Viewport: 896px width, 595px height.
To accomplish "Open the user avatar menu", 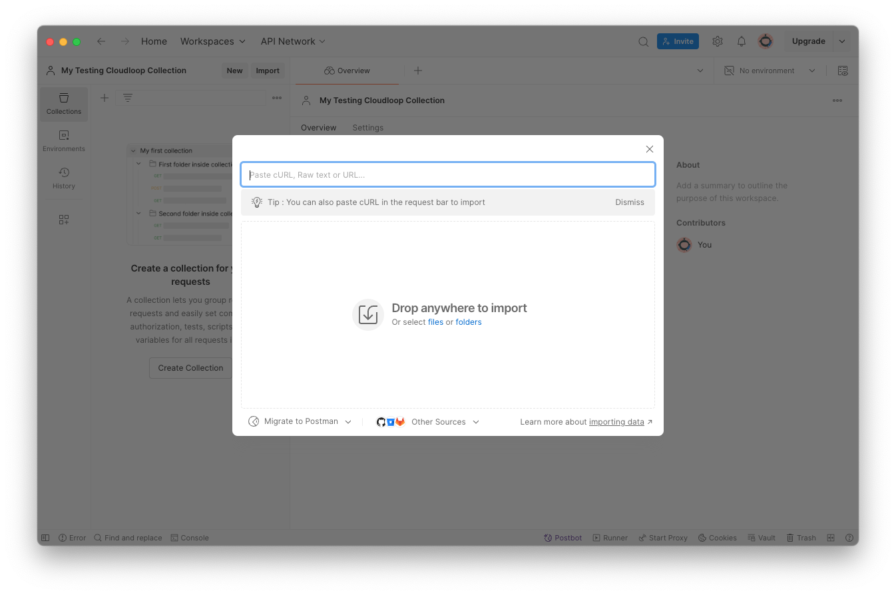I will [x=766, y=41].
